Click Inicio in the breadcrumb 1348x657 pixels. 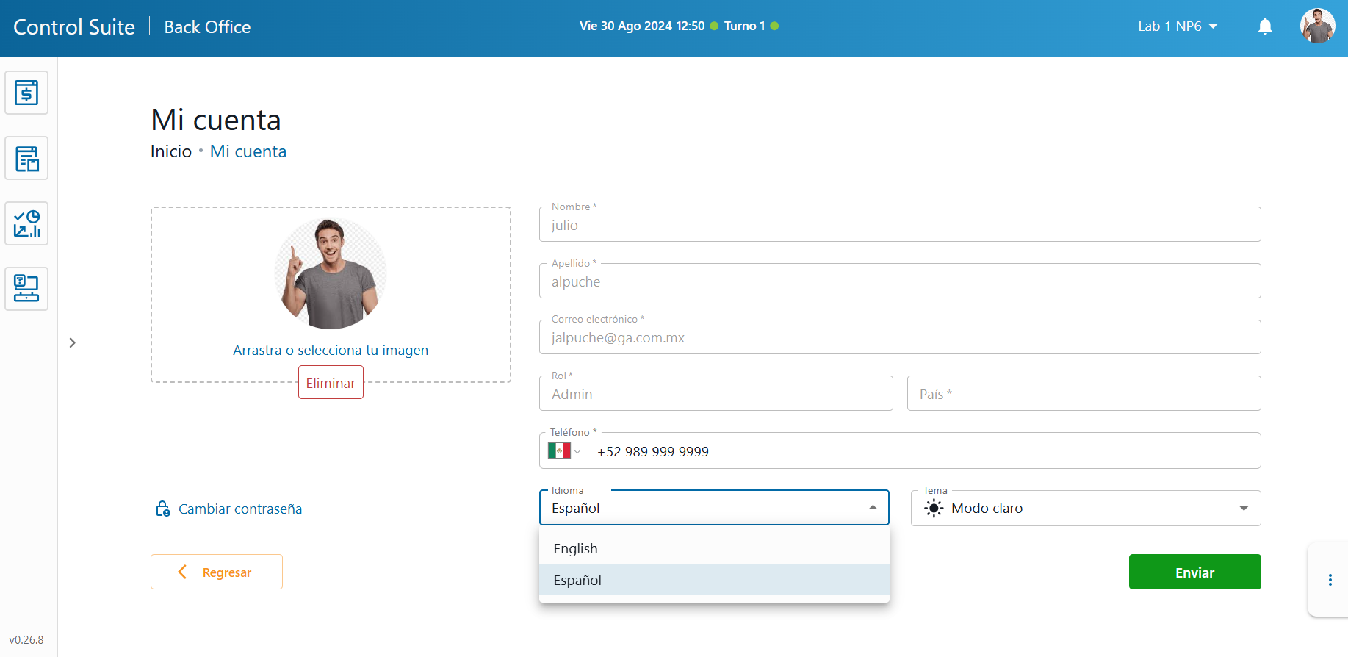(x=170, y=151)
